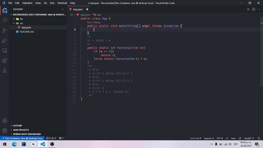Open notifications bell in status bar
Viewport: 263px width, 148px height.
coord(258,138)
